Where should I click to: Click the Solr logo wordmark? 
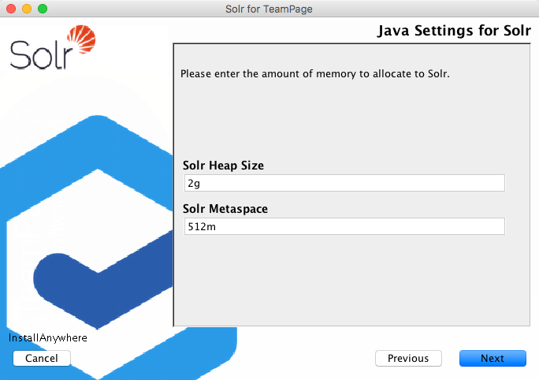point(43,54)
